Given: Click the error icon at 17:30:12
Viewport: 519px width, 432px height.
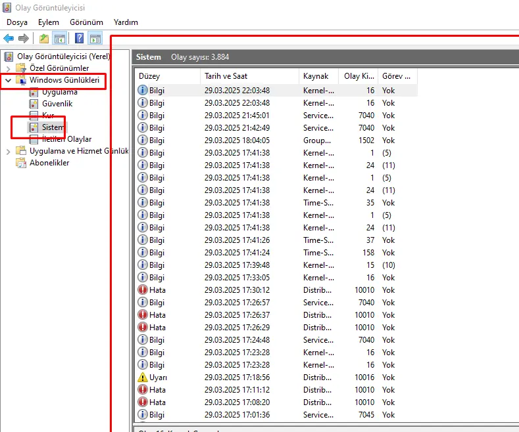Looking at the screenshot, I should 143,290.
